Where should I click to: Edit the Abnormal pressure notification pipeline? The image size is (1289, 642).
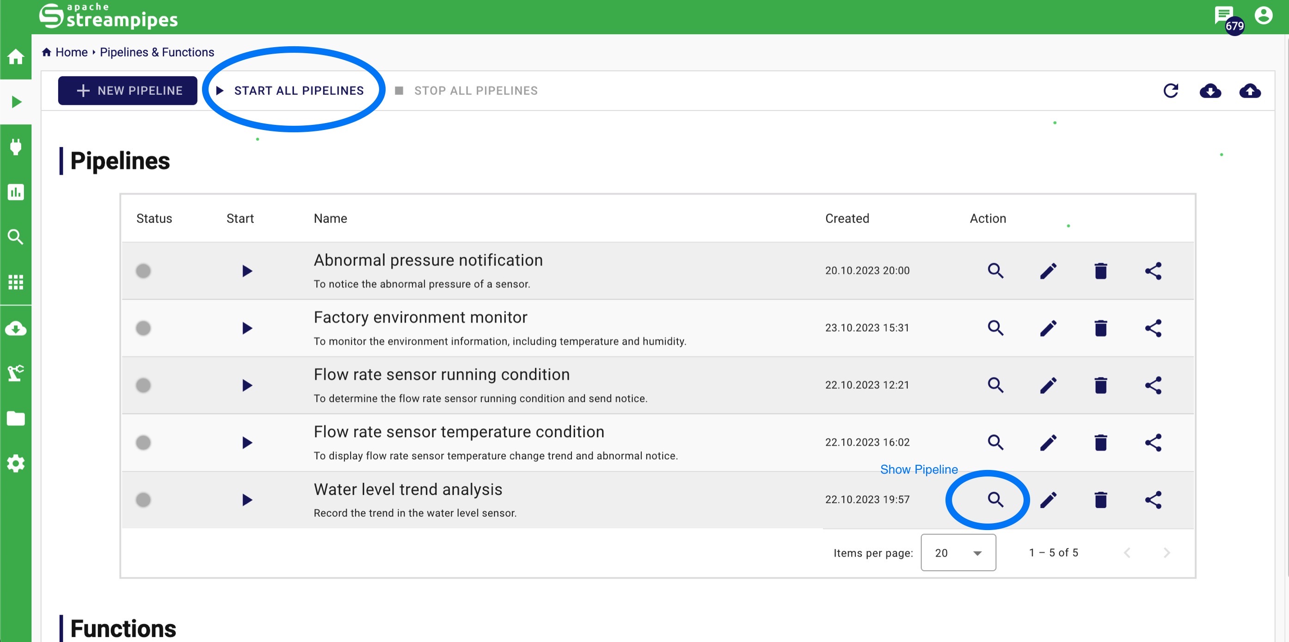(1048, 271)
